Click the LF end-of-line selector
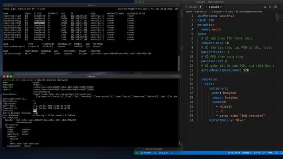 (264, 153)
